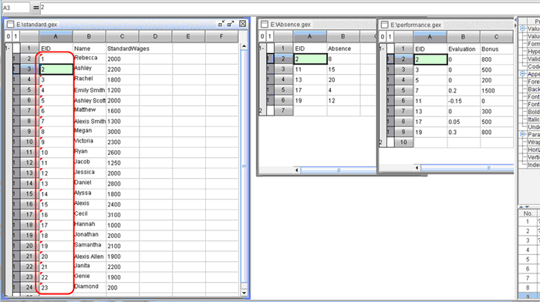This screenshot has width=540, height=302.
Task: Select column B header in standard.gex
Action: point(89,36)
